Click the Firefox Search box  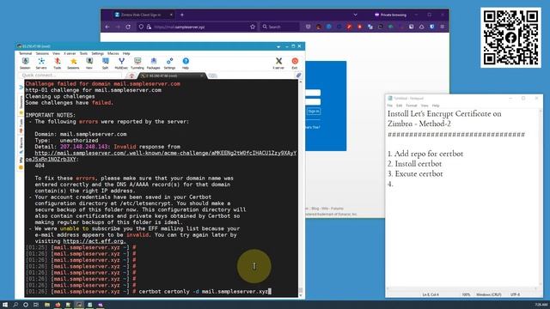[x=279, y=27]
